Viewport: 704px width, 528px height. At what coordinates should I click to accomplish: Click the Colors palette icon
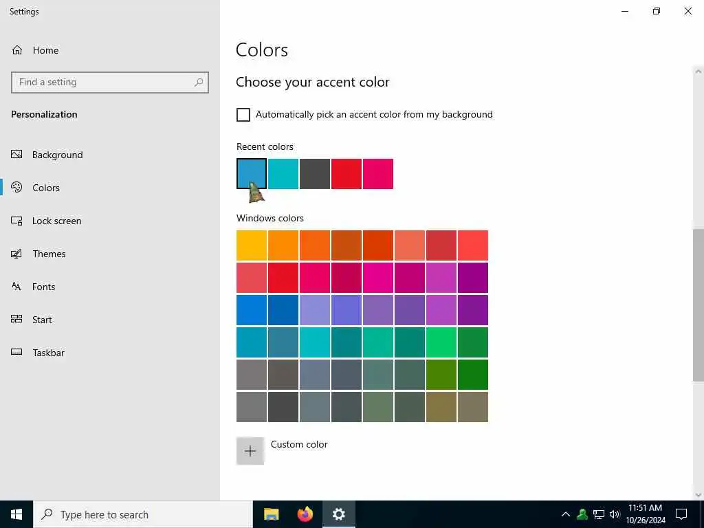(16, 187)
